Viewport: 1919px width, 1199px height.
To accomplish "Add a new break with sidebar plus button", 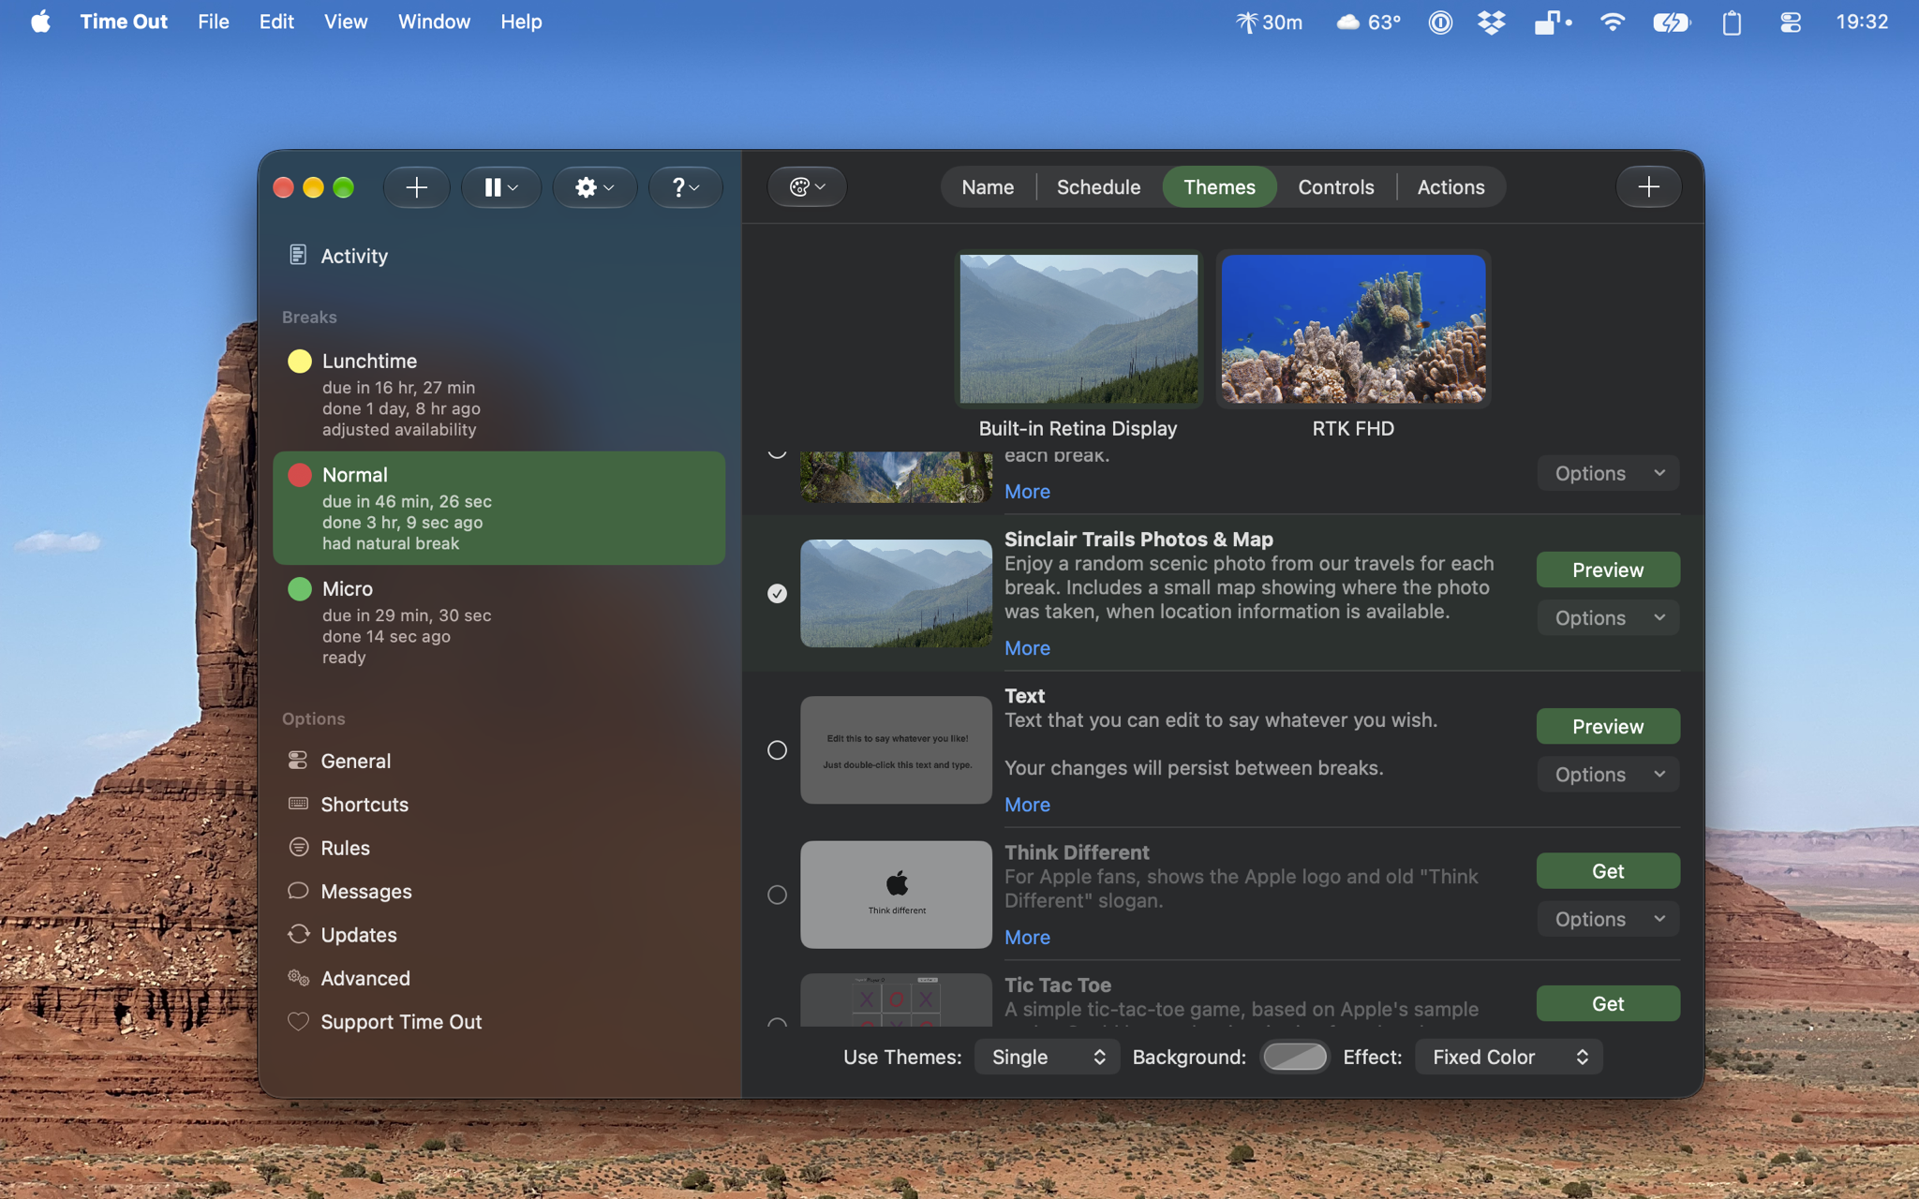I will click(x=416, y=187).
